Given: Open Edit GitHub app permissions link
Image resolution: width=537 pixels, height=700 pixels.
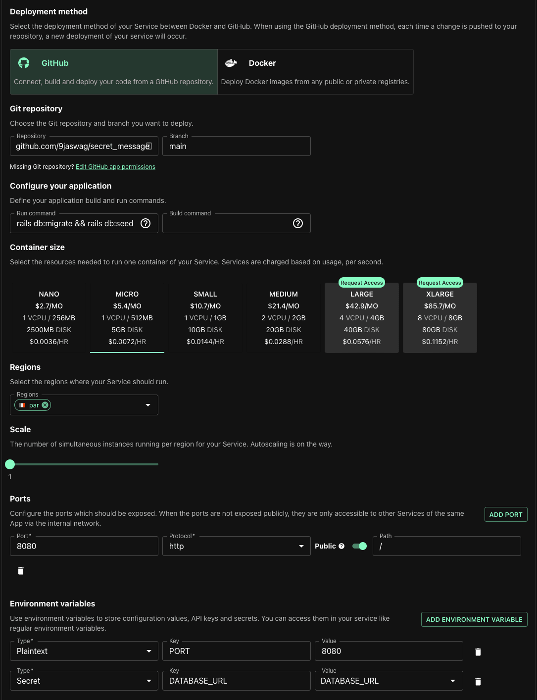Looking at the screenshot, I should point(115,167).
